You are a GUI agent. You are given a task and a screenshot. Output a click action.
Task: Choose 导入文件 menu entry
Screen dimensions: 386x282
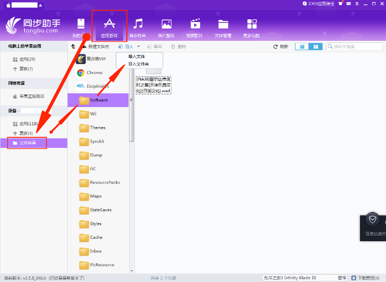coord(137,56)
